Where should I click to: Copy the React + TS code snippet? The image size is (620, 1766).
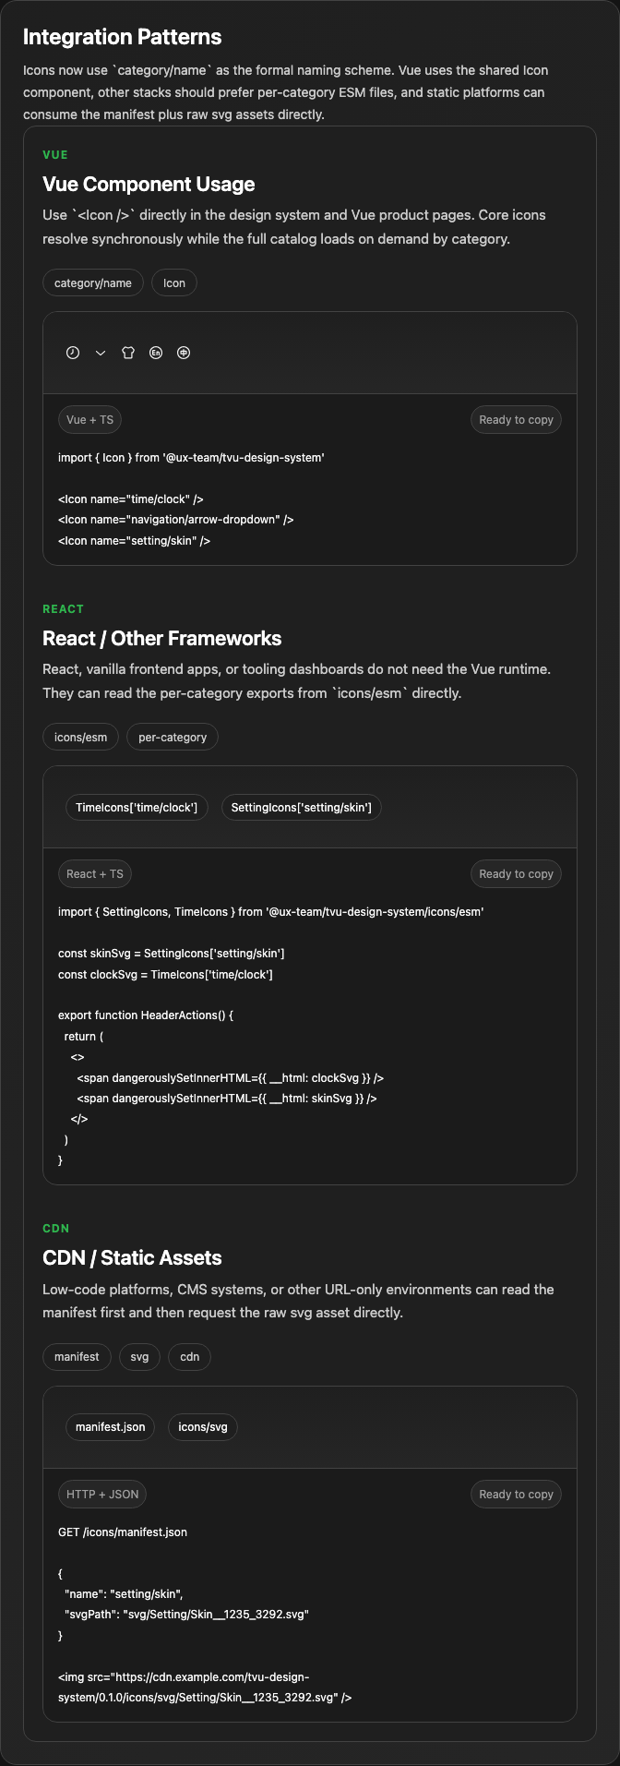point(516,874)
